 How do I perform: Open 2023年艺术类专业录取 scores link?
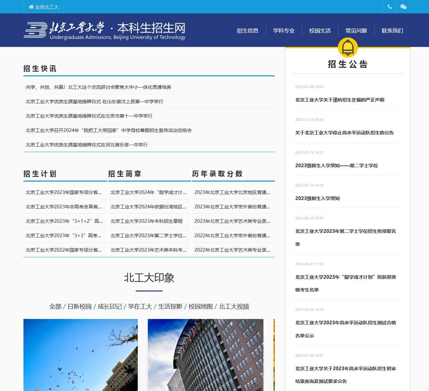232,221
